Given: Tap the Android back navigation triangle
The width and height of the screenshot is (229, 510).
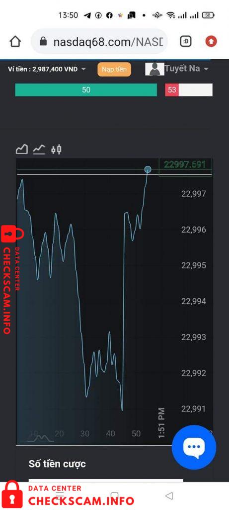Looking at the screenshot, I should pos(169,496).
